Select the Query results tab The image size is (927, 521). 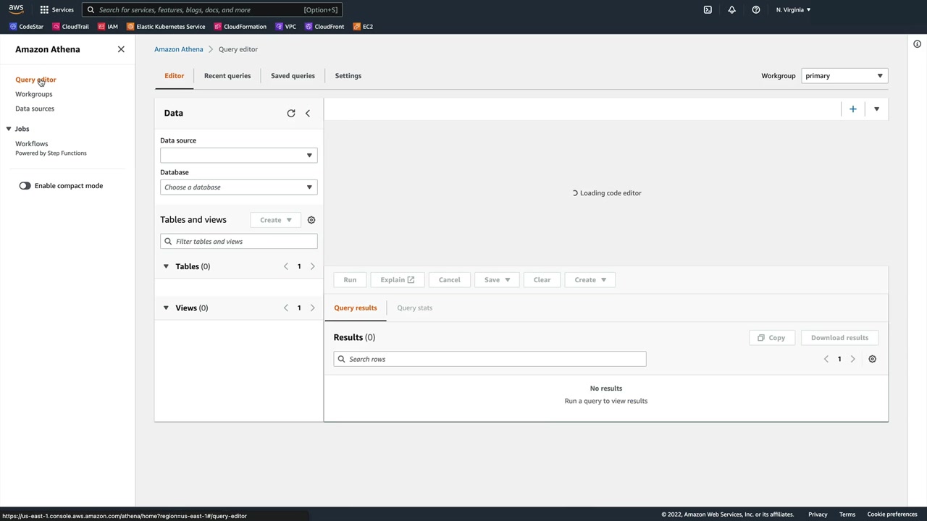pos(356,308)
